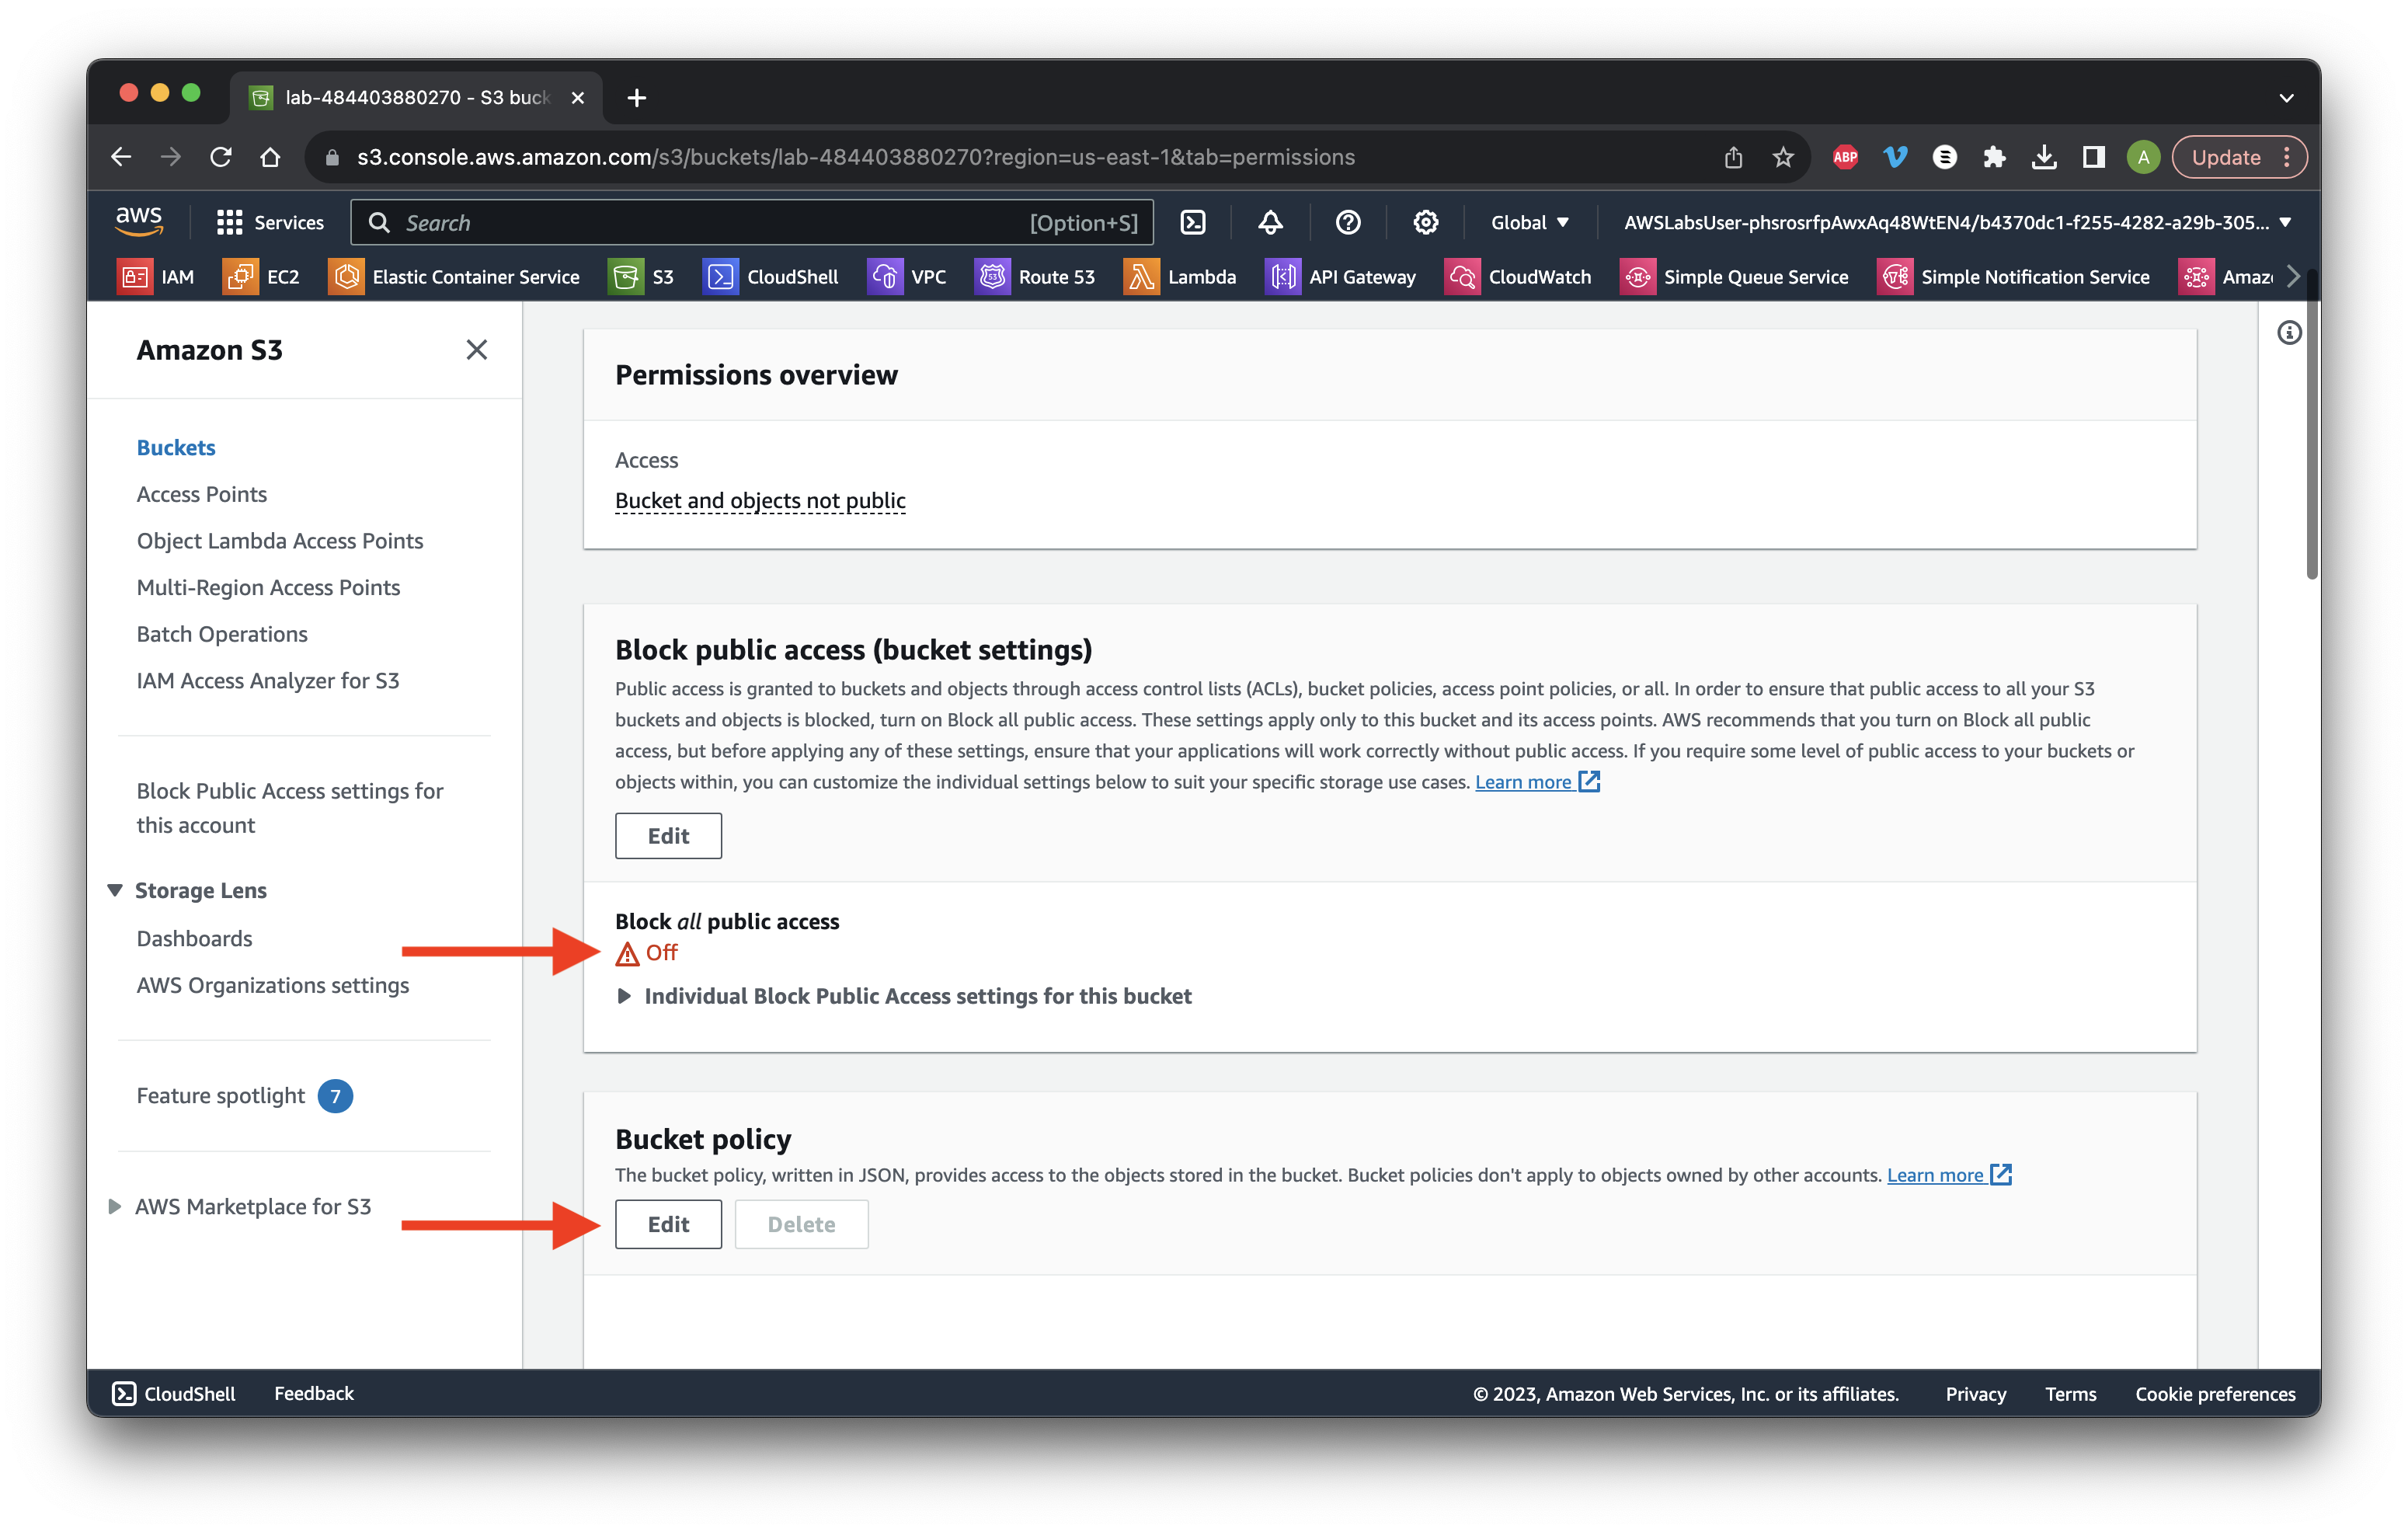
Task: Open the tab search chevron in title bar
Action: (x=2286, y=97)
